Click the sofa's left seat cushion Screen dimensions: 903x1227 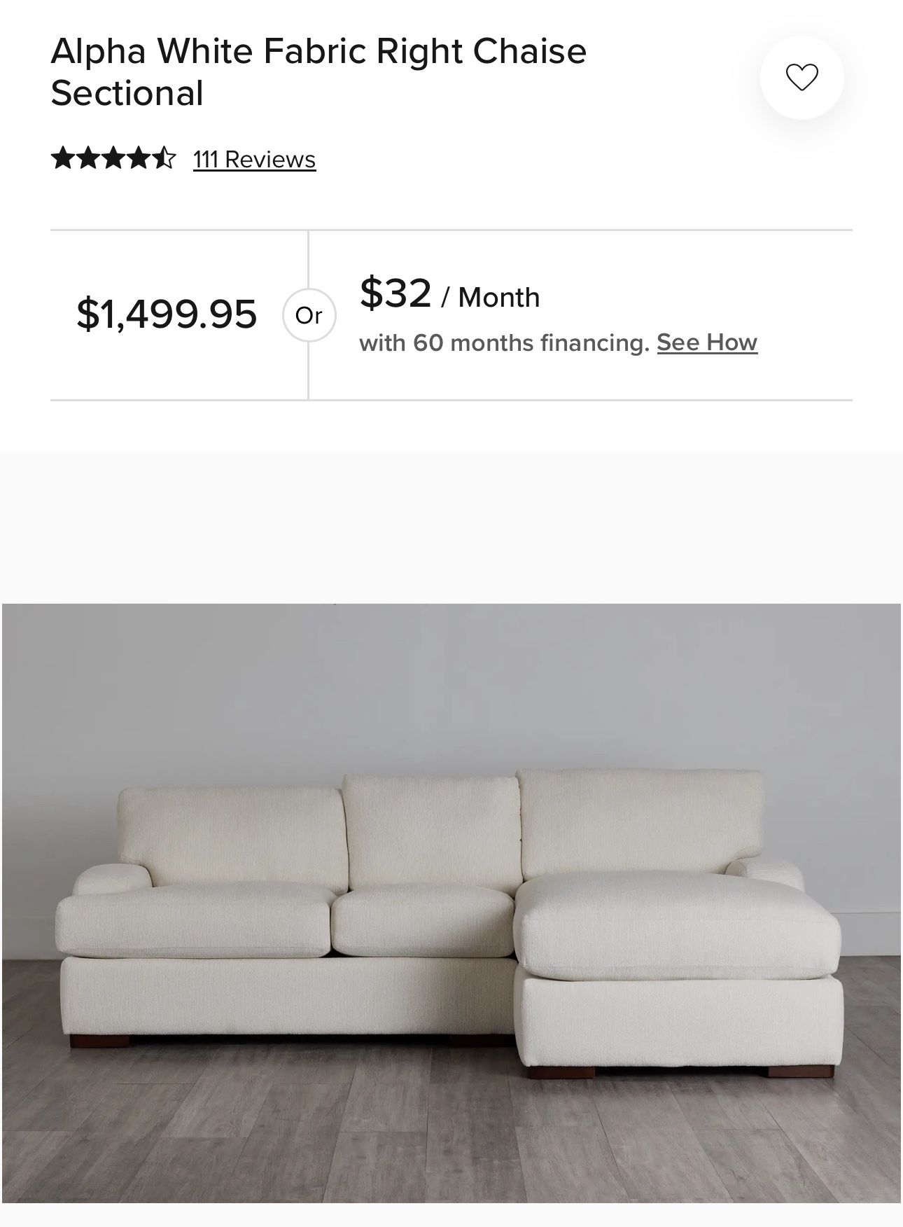coord(192,917)
